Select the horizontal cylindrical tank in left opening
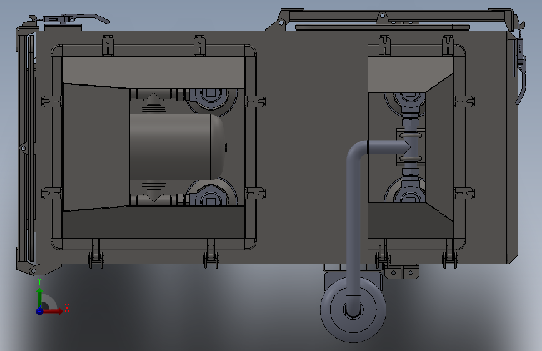Viewport: 542px width, 351px height. click(x=176, y=147)
